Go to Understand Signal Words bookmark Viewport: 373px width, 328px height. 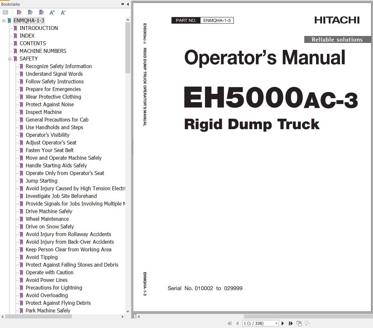[54, 74]
